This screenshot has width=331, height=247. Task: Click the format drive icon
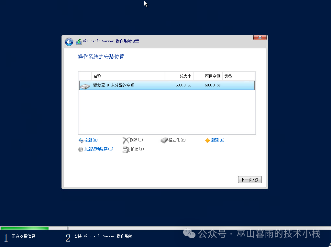[x=164, y=141]
